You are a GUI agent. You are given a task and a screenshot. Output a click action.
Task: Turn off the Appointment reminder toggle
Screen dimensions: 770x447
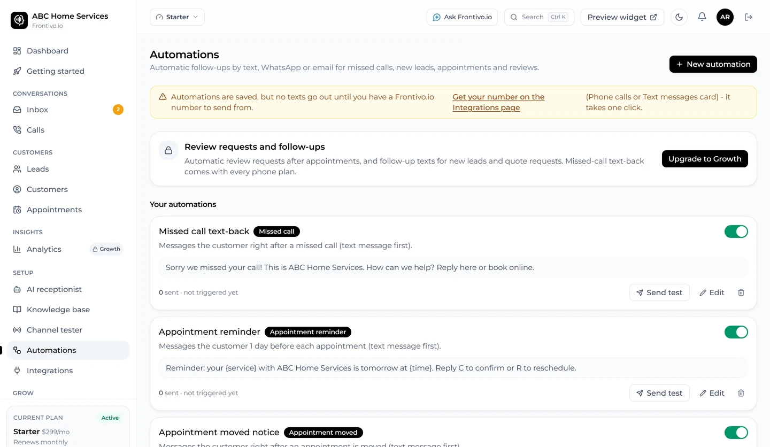736,332
